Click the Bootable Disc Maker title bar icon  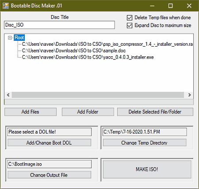tap(6, 6)
